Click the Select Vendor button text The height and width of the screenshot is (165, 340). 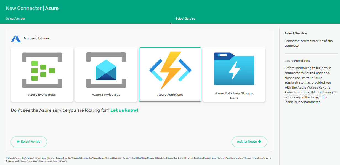(x=31, y=142)
